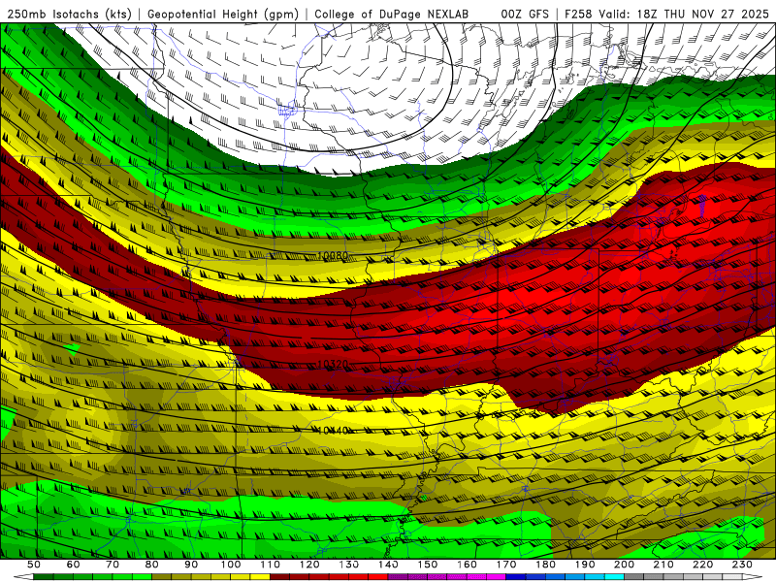776x582 pixels.
Task: Click the 'F258 Valid: 18Z THU NOV 27 2025' text
Action: pos(666,15)
